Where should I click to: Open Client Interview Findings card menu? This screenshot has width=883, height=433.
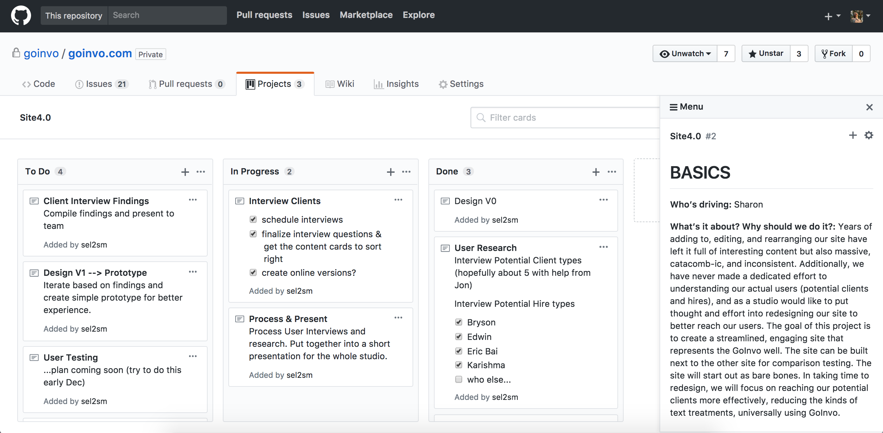pyautogui.click(x=193, y=200)
